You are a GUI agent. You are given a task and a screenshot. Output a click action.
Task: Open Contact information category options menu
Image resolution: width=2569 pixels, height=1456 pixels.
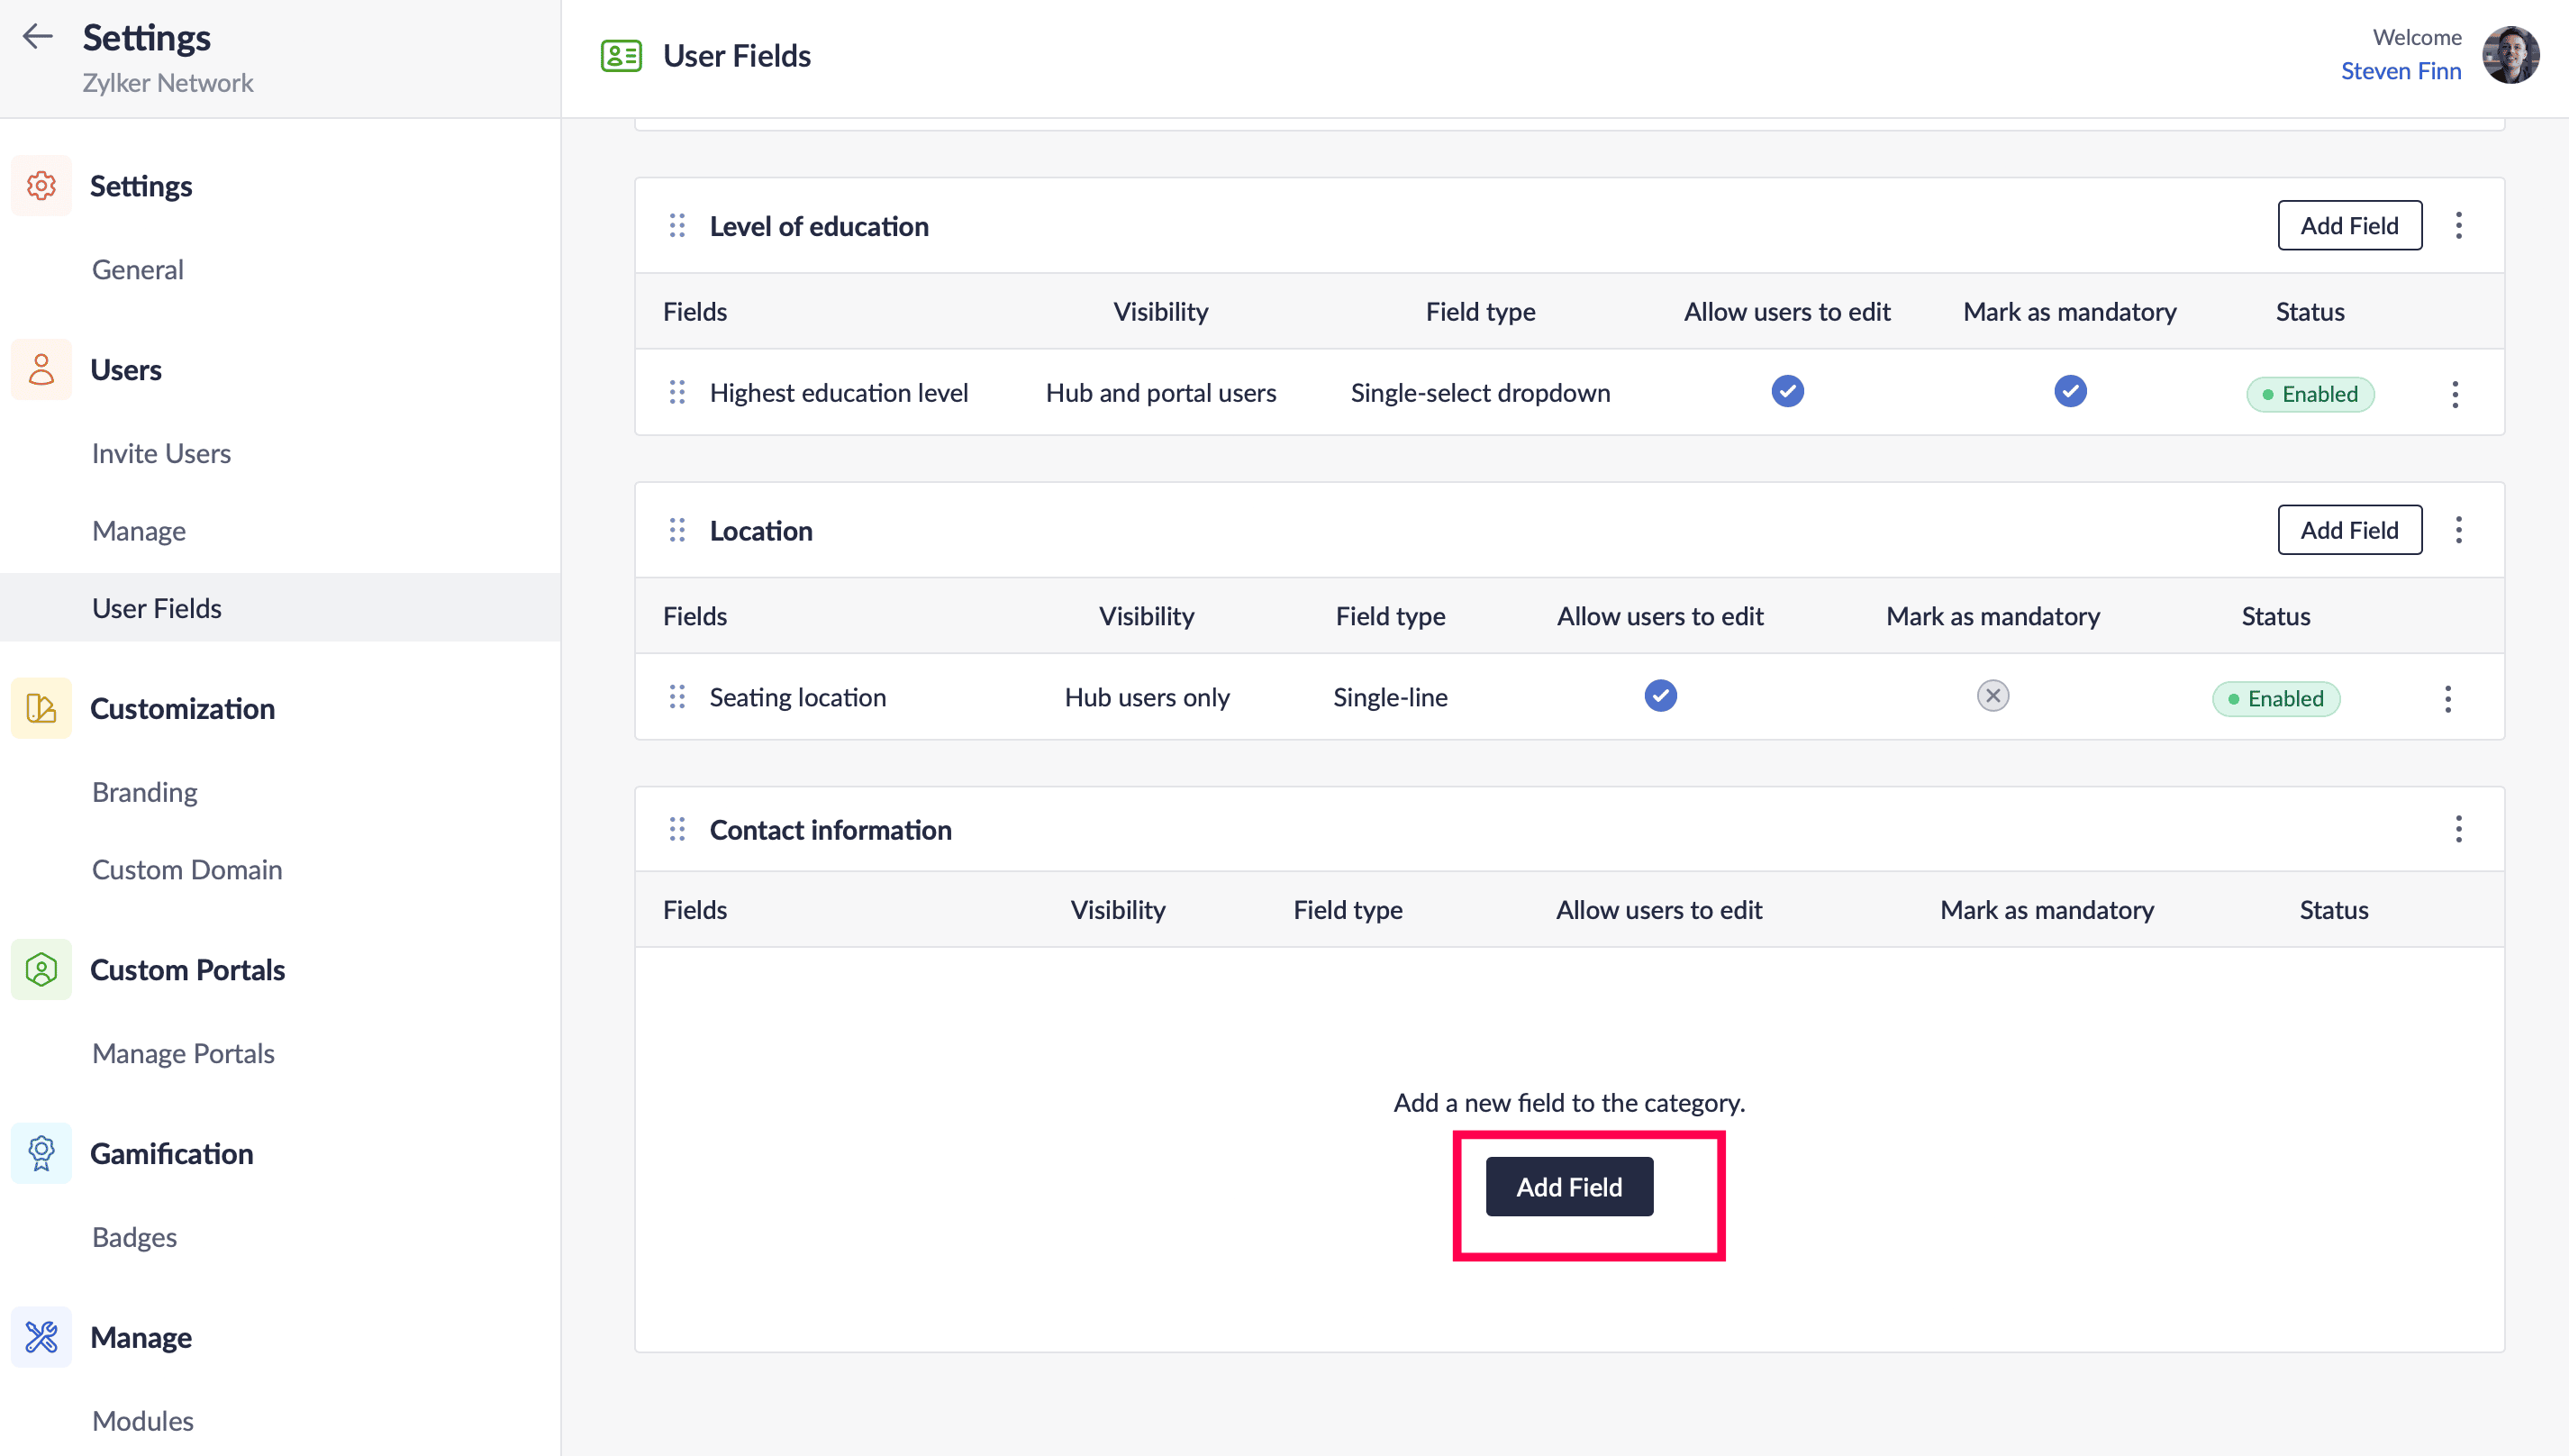click(2458, 829)
